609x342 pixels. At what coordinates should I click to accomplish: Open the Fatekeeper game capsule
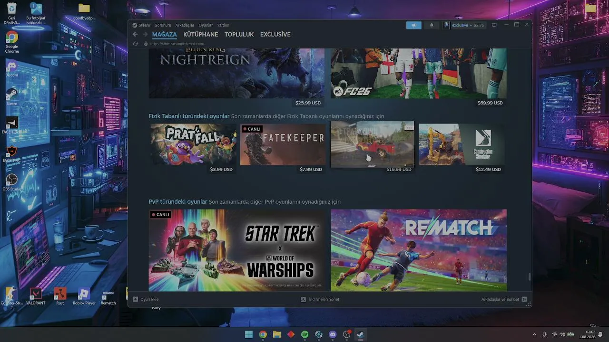click(283, 145)
